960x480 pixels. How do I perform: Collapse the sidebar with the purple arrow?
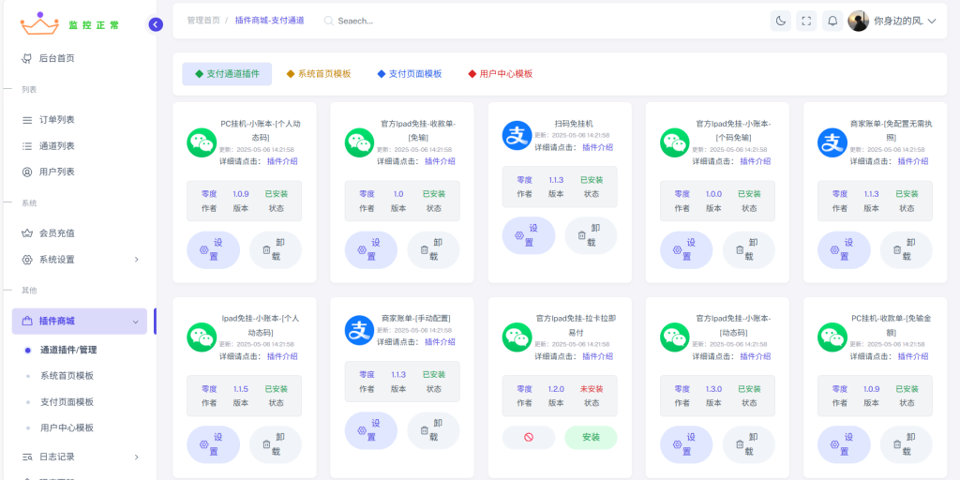156,24
